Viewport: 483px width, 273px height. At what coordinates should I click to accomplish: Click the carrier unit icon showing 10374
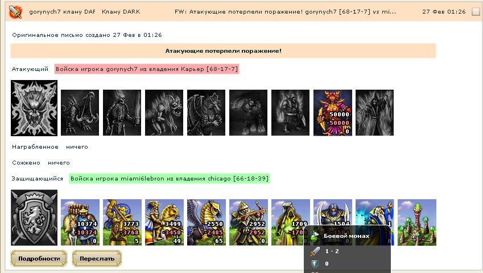click(80, 222)
